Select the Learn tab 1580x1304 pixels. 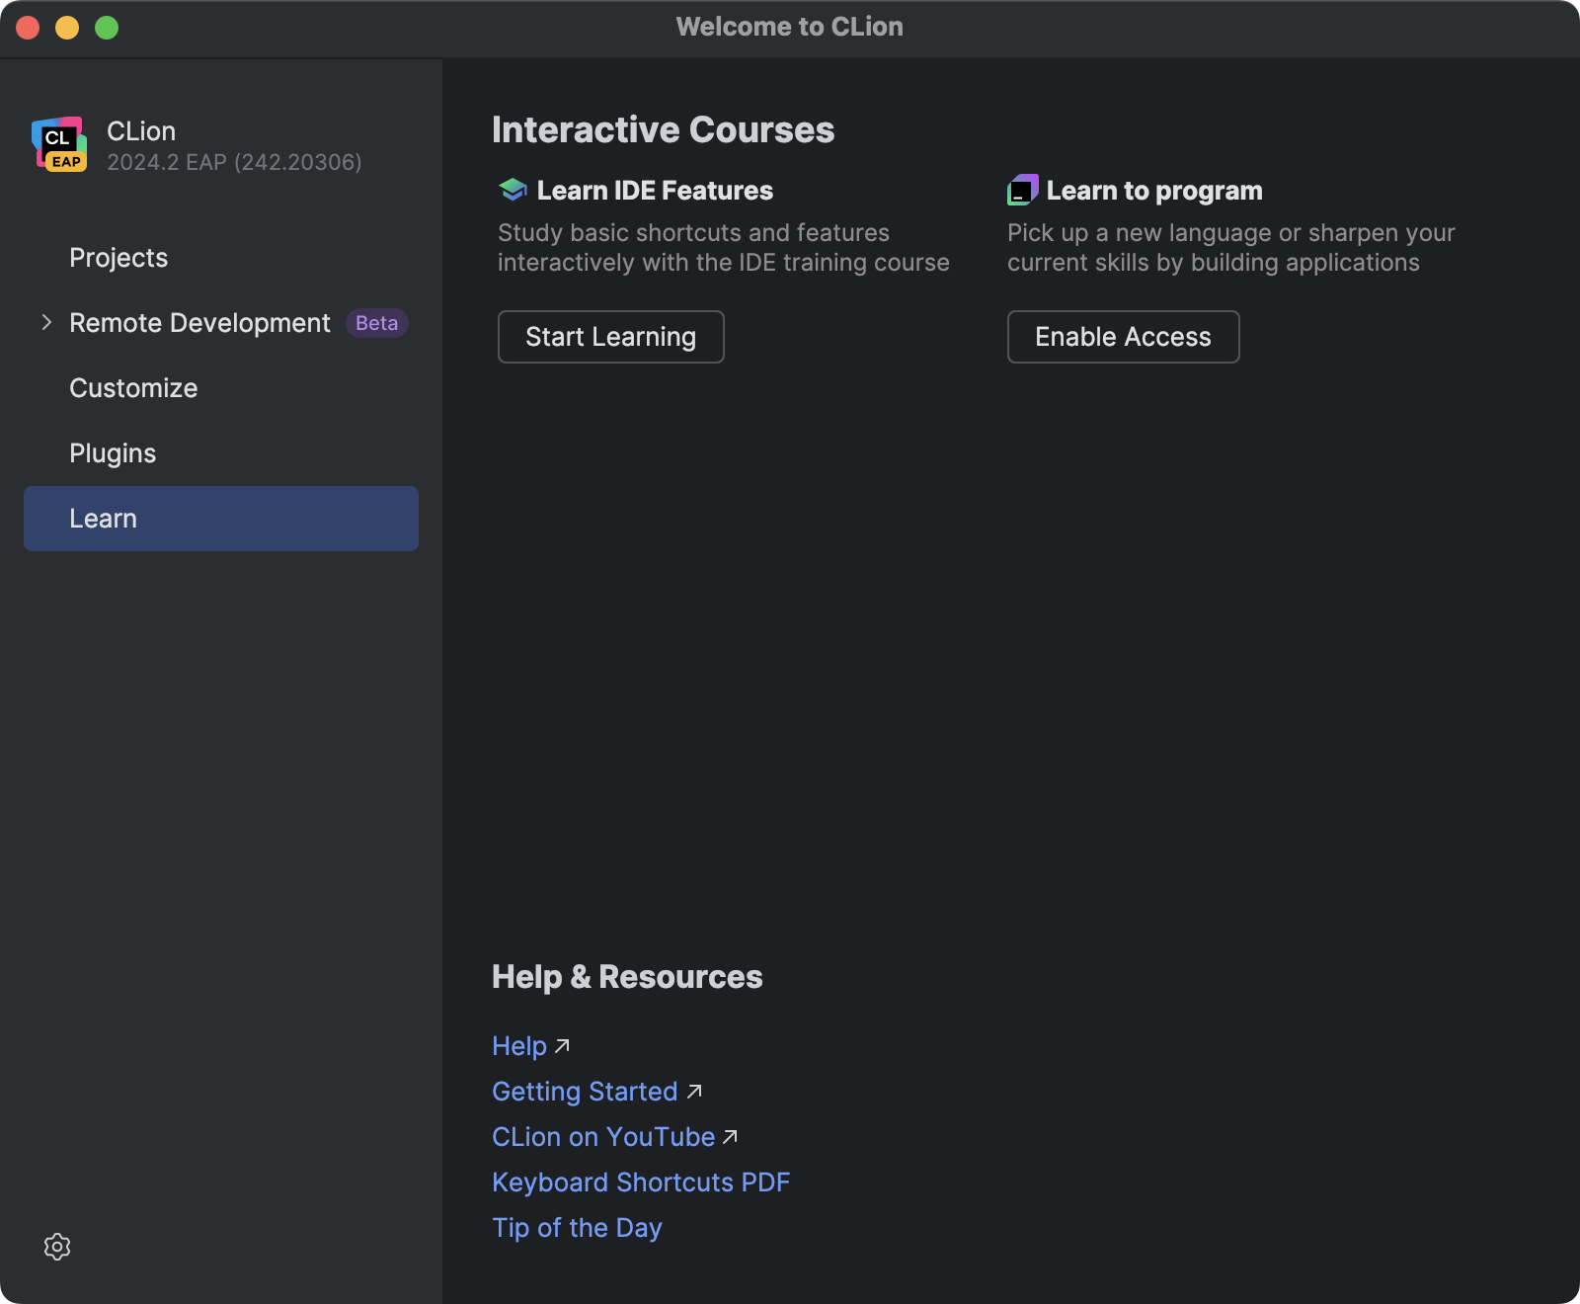103,518
